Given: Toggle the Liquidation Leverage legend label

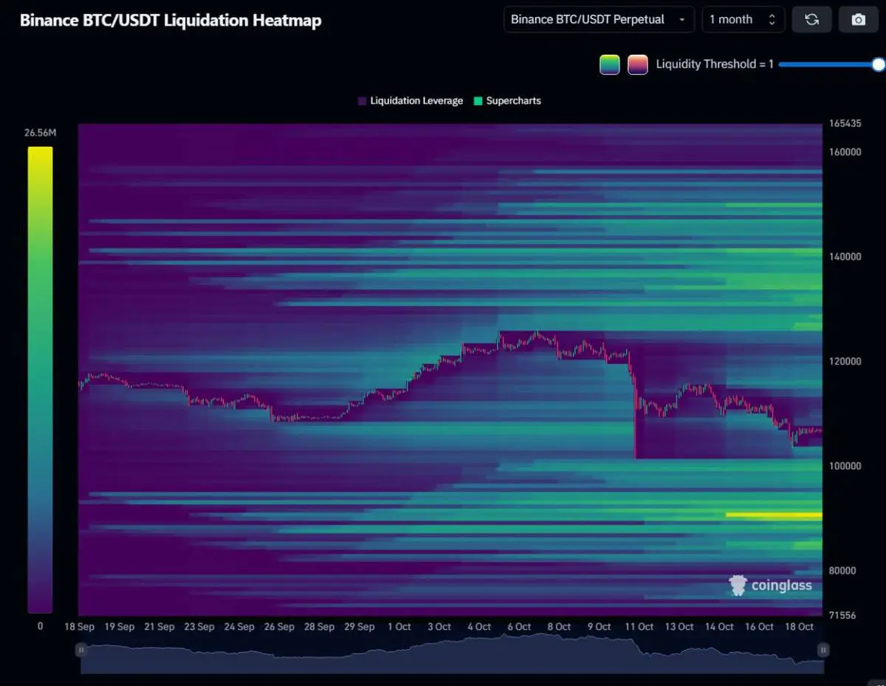Looking at the screenshot, I should point(416,101).
